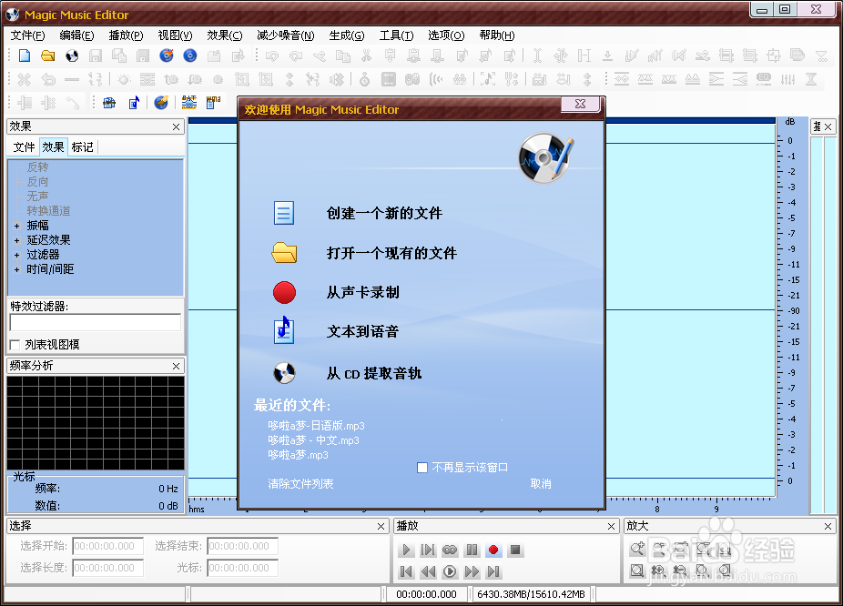Close the welcome dialog with X
Image resolution: width=843 pixels, height=606 pixels.
click(580, 104)
